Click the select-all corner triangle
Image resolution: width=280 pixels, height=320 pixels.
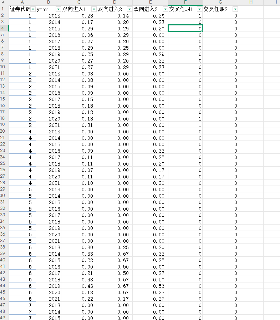pos(2,3)
